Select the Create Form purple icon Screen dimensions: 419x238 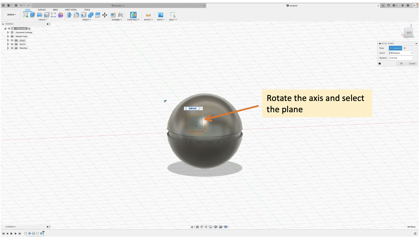tap(61, 15)
